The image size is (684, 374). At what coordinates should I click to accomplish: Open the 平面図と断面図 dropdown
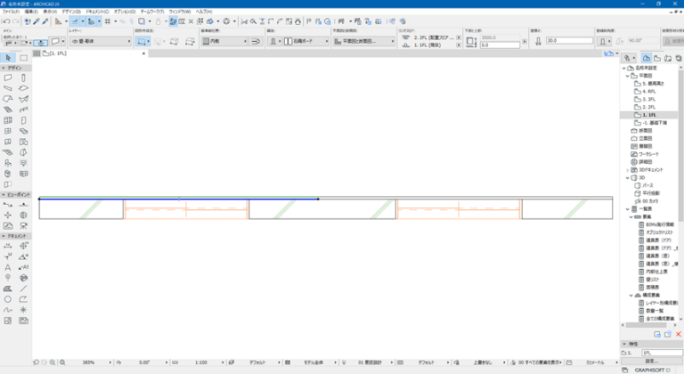[363, 41]
